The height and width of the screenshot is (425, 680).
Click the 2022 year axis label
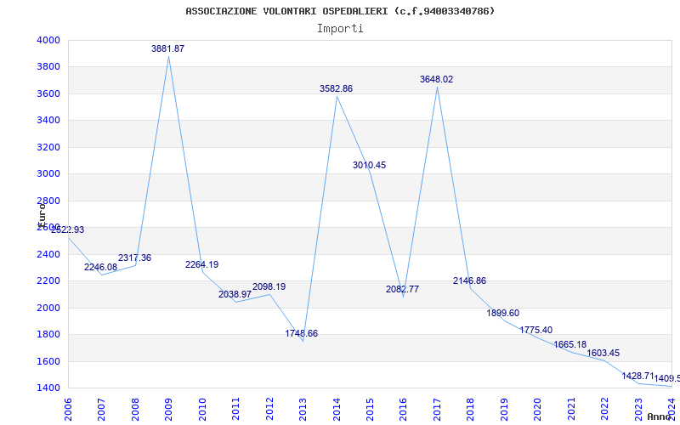[x=605, y=410]
